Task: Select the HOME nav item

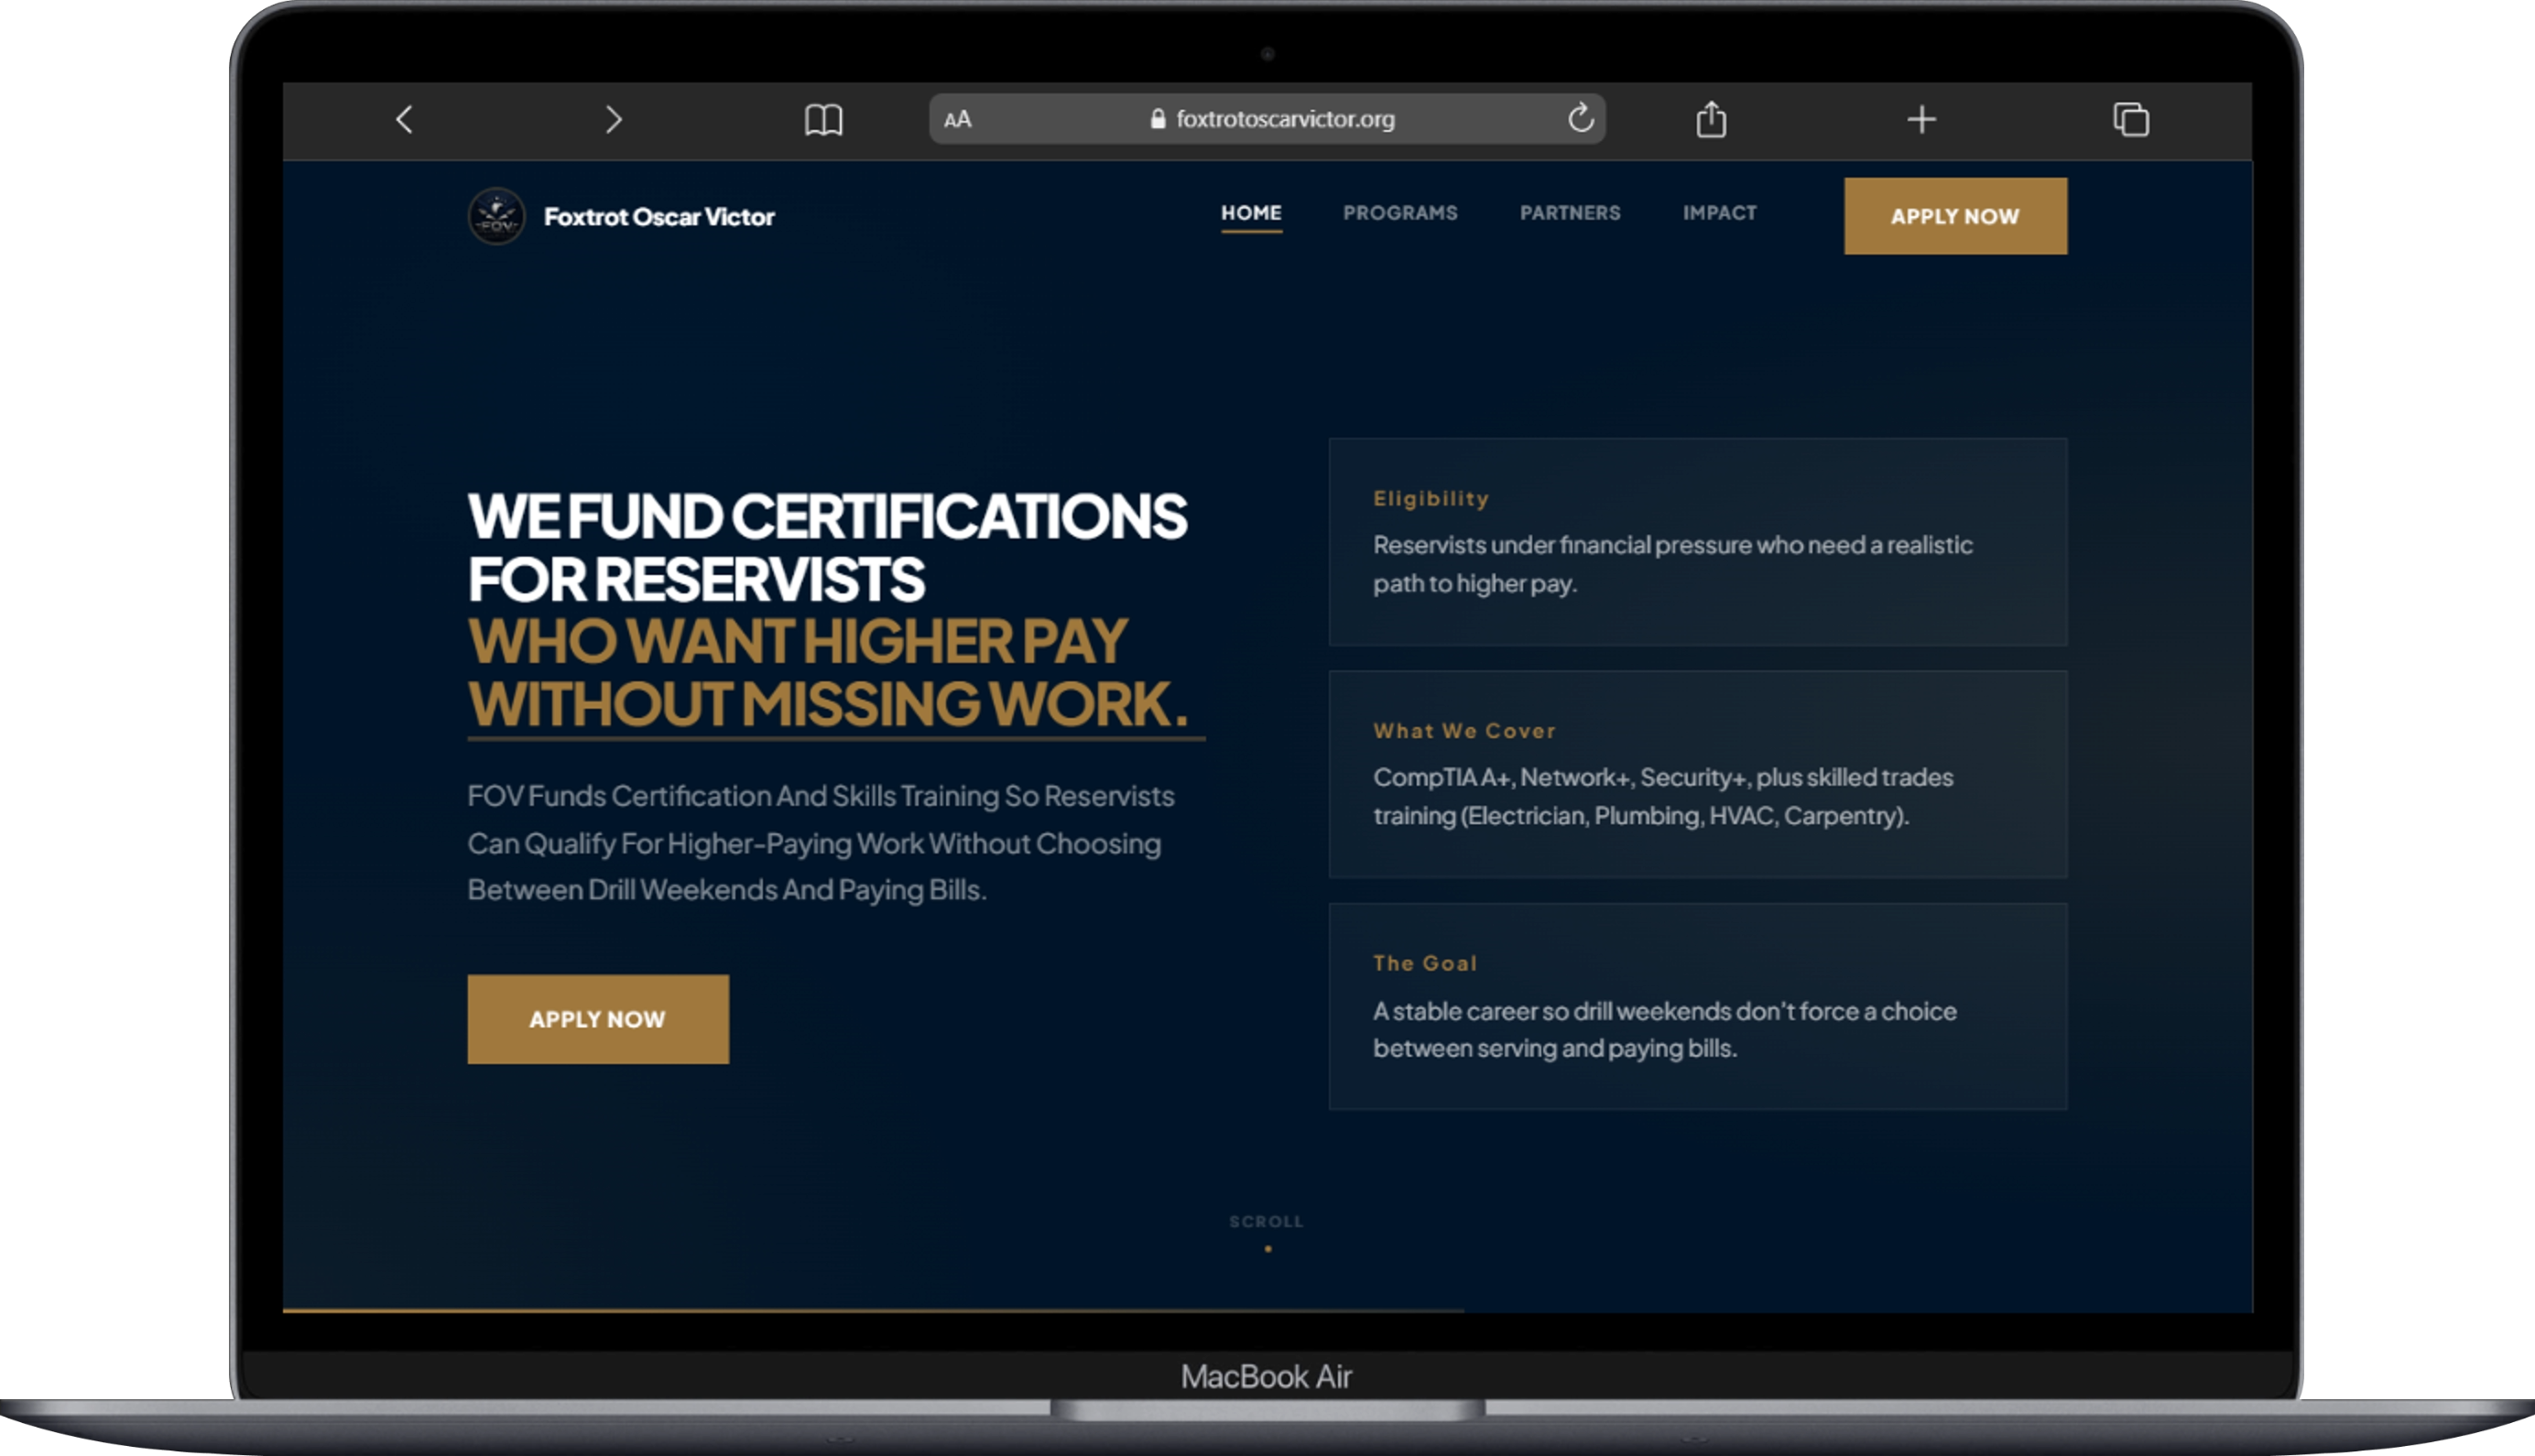Action: point(1251,213)
